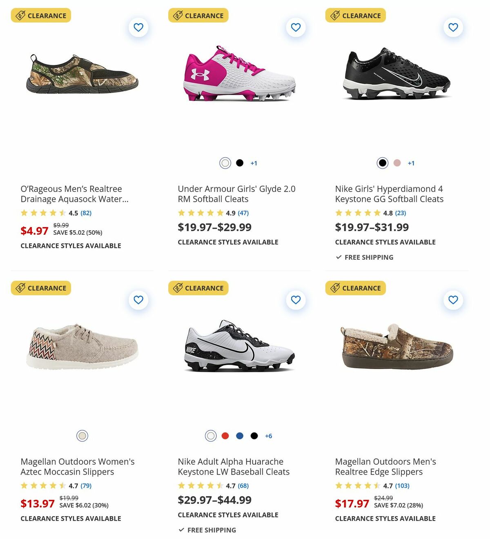This screenshot has height=539, width=490.
Task: Click CLEARANCE STYLES AVAILABLE under Aztec Moccasin Slippers
Action: (71, 518)
